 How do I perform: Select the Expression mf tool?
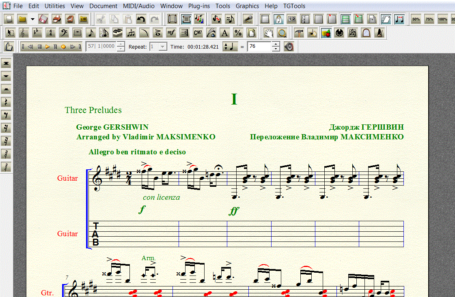171,33
